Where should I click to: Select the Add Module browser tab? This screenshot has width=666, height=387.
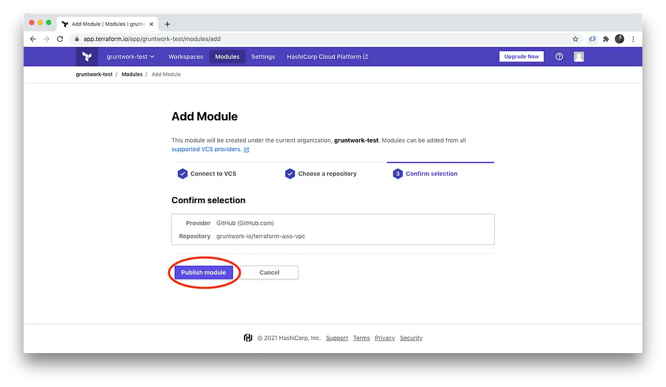tap(107, 24)
